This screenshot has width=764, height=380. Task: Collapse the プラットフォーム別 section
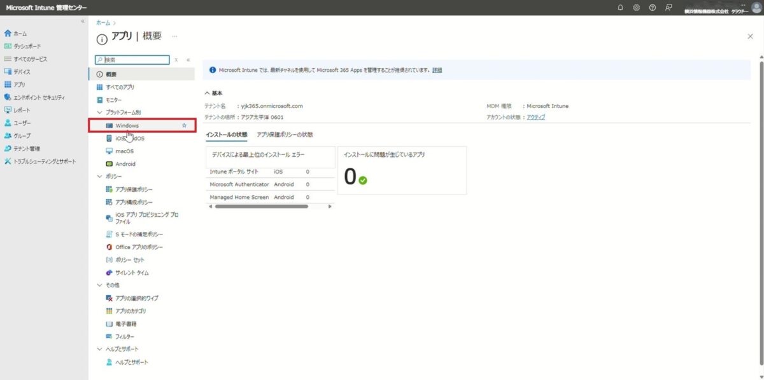point(99,112)
